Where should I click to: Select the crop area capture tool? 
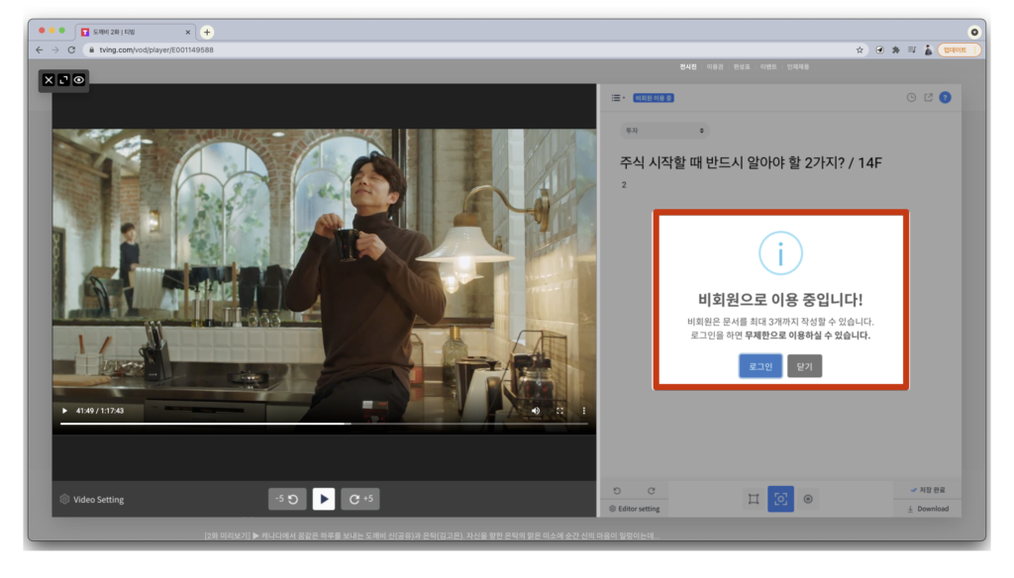(754, 499)
